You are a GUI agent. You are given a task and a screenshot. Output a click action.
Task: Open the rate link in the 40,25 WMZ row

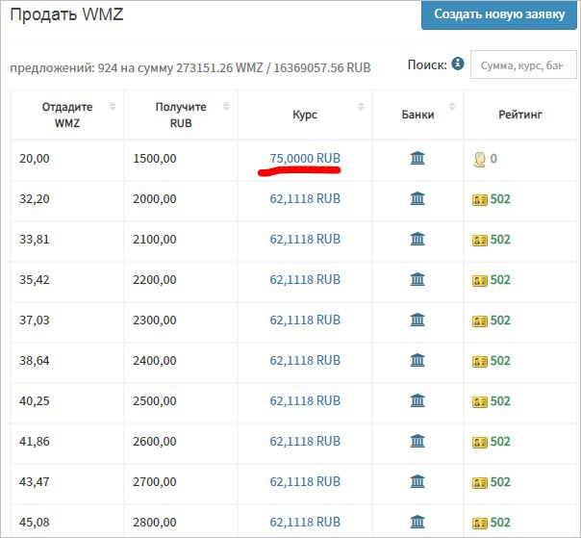305,400
